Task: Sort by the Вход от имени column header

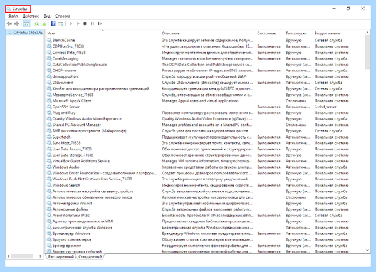Action: (x=339, y=33)
